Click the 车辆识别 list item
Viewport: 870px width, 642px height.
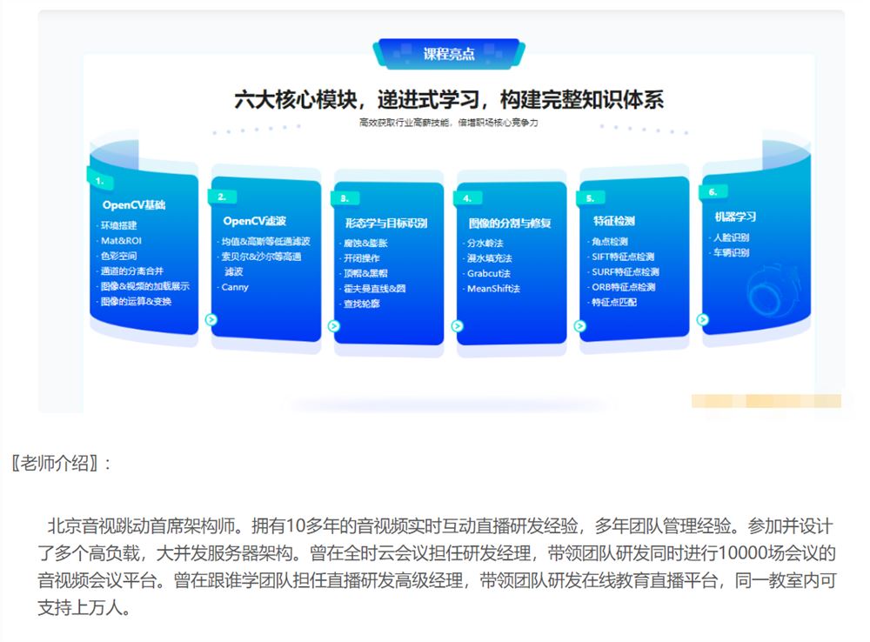click(732, 252)
